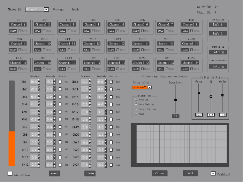Click Send button below the EQ graph
Viewport: 243px width, 182px height.
(190, 173)
